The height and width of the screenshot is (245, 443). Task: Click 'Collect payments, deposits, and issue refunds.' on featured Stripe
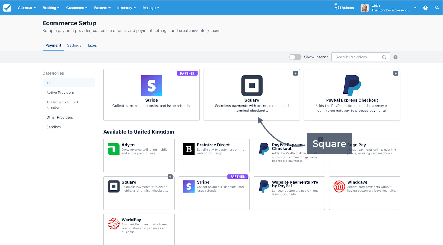click(x=152, y=106)
